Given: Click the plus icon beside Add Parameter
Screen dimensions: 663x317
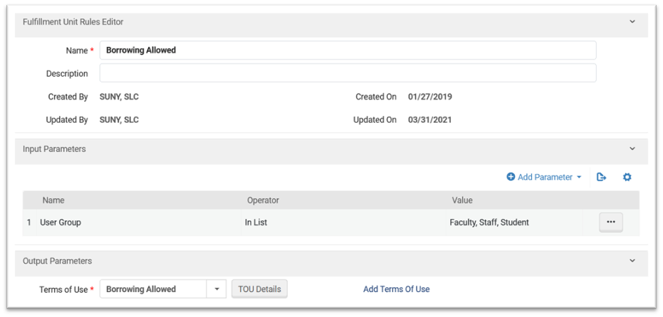Looking at the screenshot, I should click(511, 177).
